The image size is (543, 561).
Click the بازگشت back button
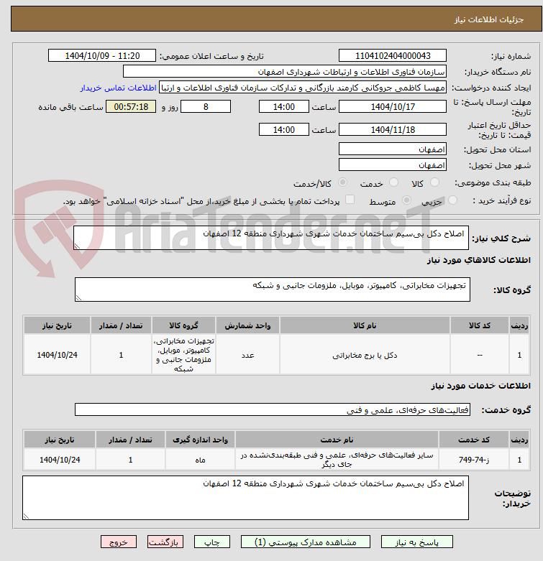click(x=165, y=542)
